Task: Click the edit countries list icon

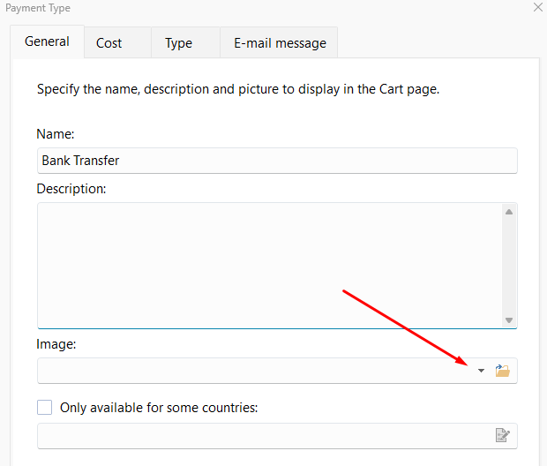Action: 503,435
